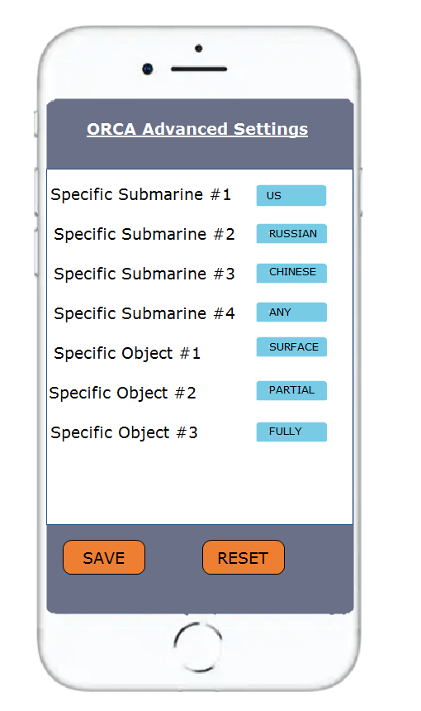Select the Specific Submarine #3 label
This screenshot has width=421, height=711.
pos(144,274)
